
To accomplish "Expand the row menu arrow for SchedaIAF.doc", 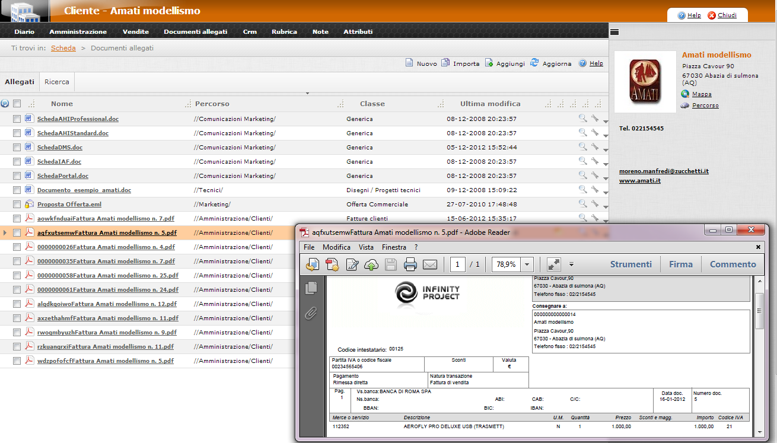I will [605, 164].
